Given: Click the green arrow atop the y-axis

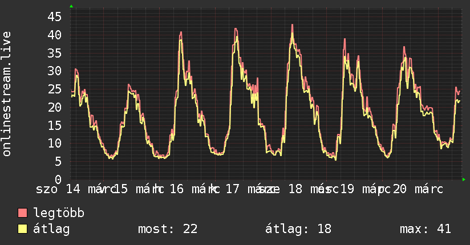Looking at the screenshot, I should tap(71, 6).
